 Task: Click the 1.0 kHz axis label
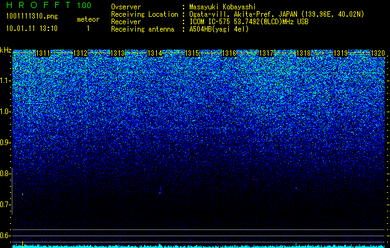[6, 112]
